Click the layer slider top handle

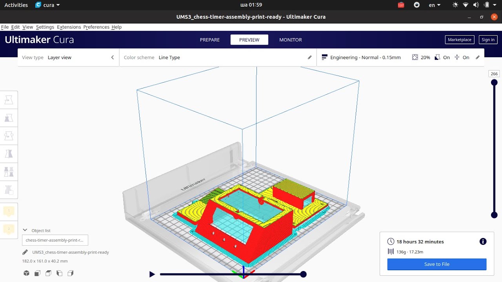494,82
